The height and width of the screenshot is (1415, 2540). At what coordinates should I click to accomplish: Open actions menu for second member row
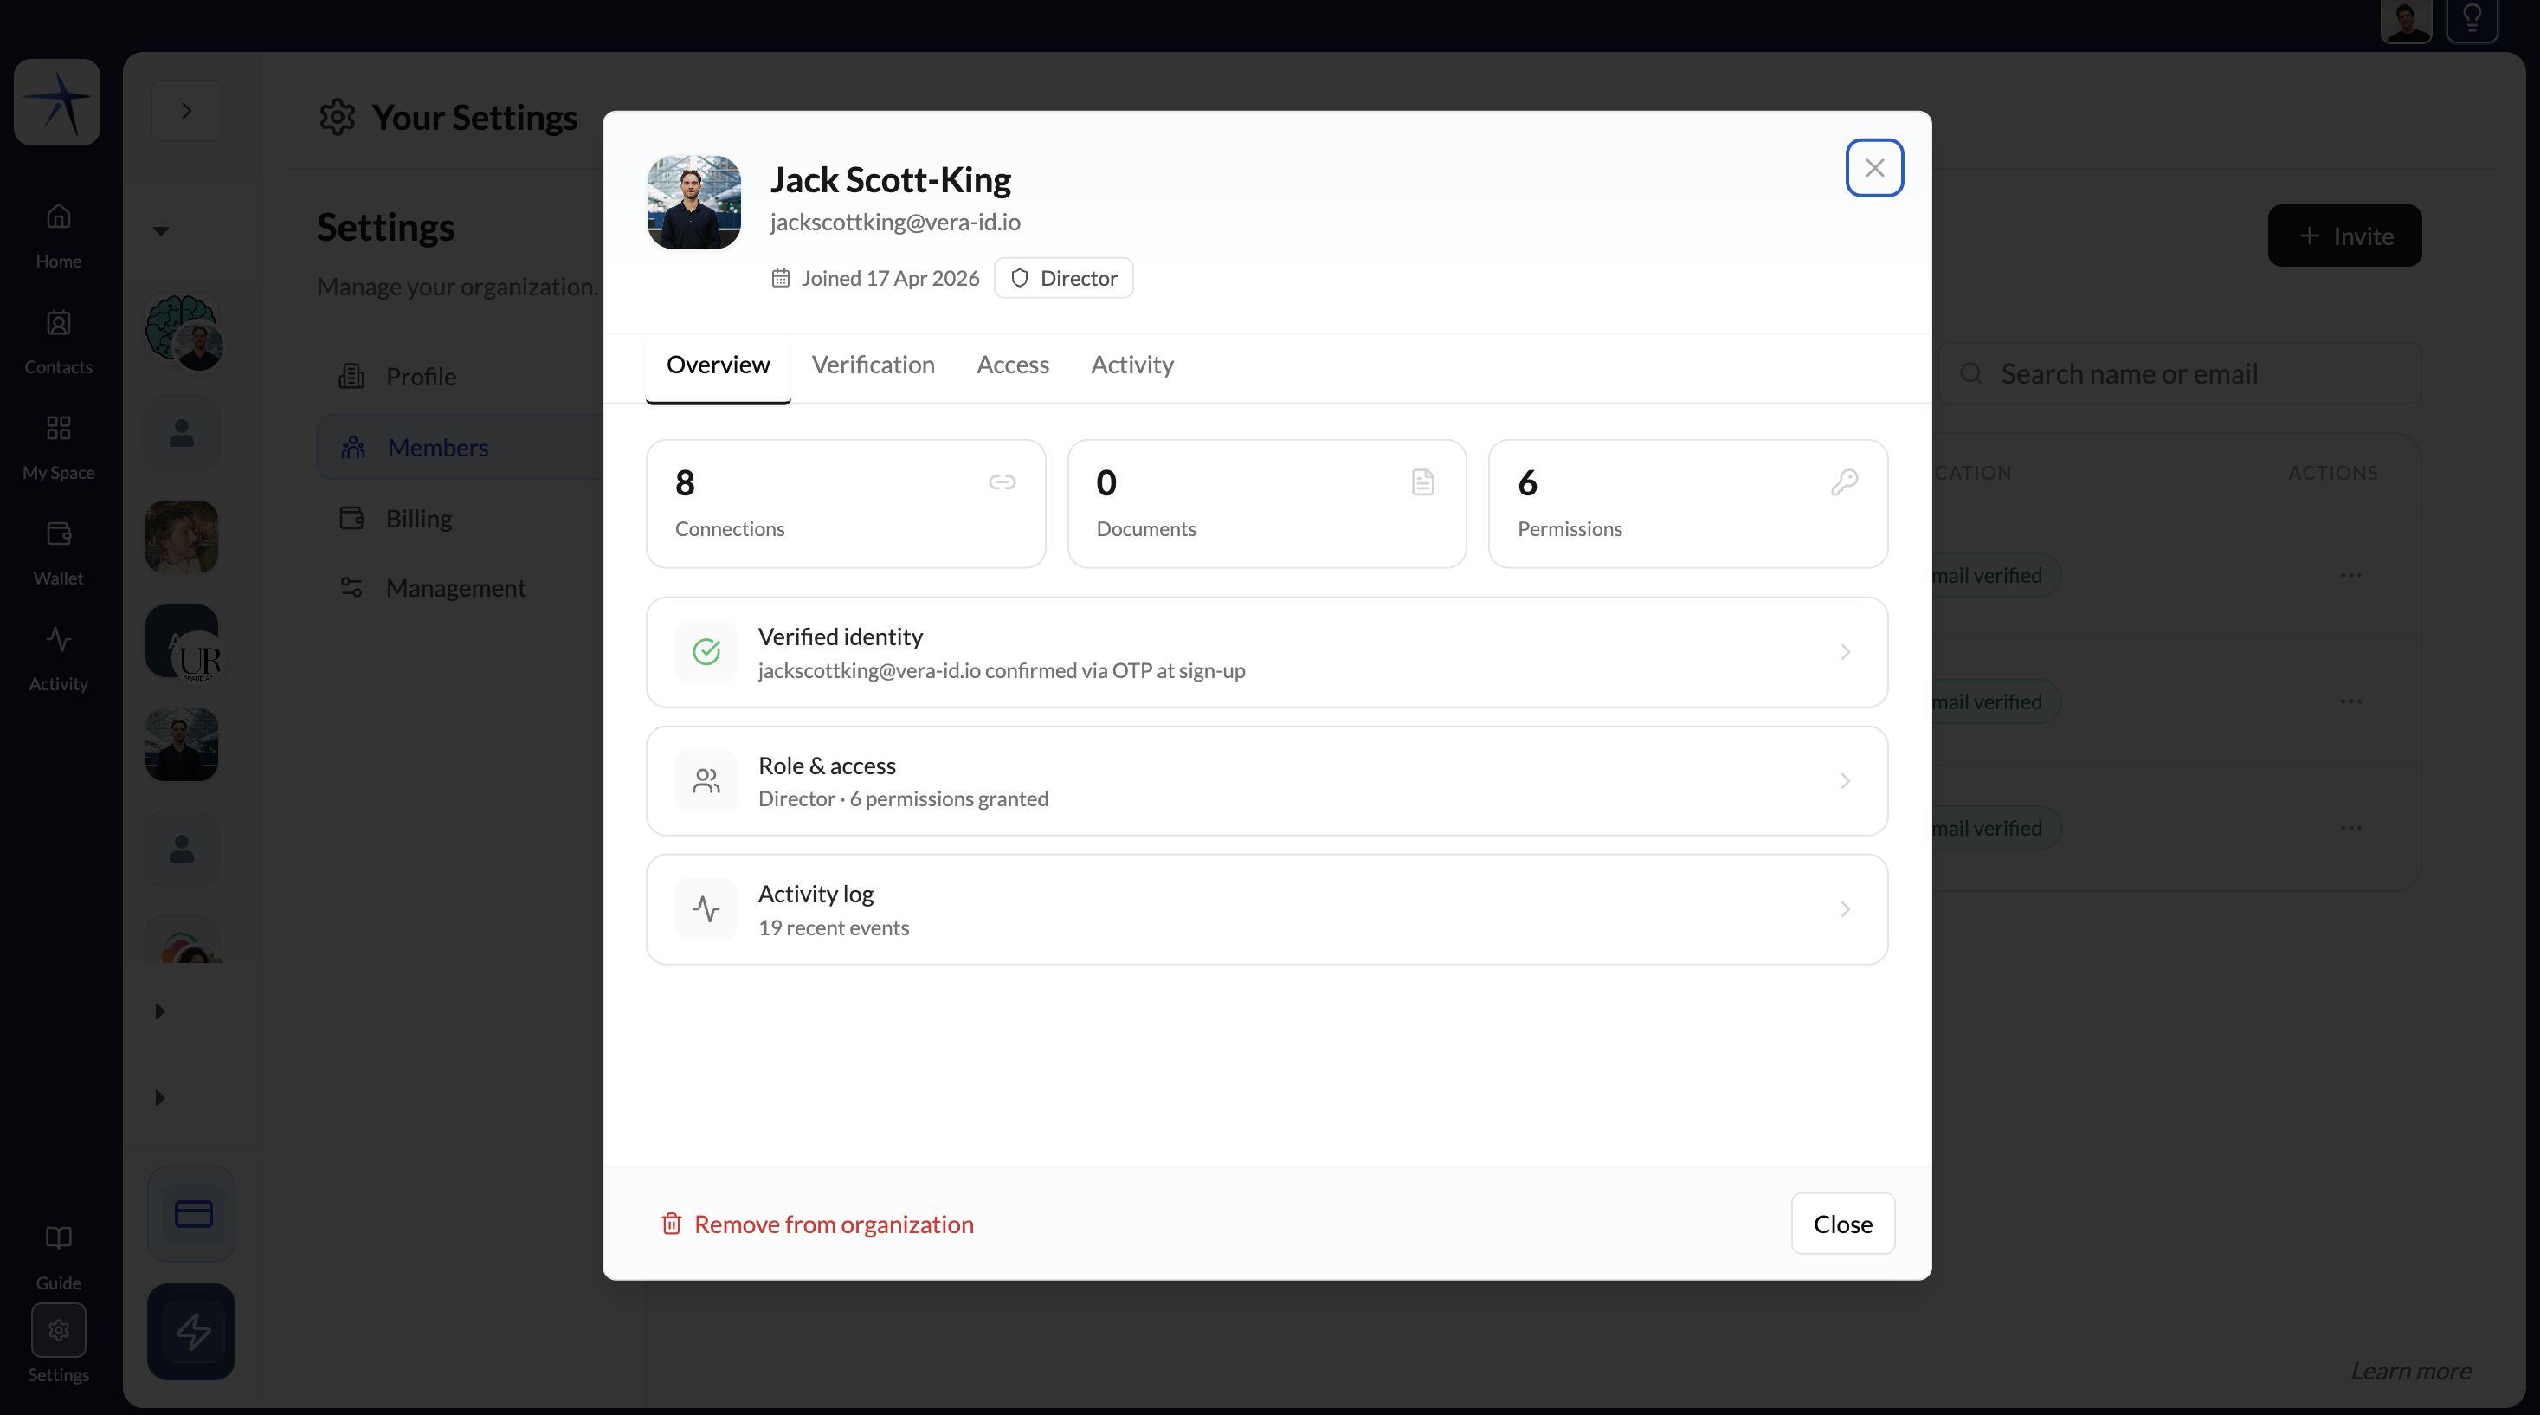(x=2350, y=701)
